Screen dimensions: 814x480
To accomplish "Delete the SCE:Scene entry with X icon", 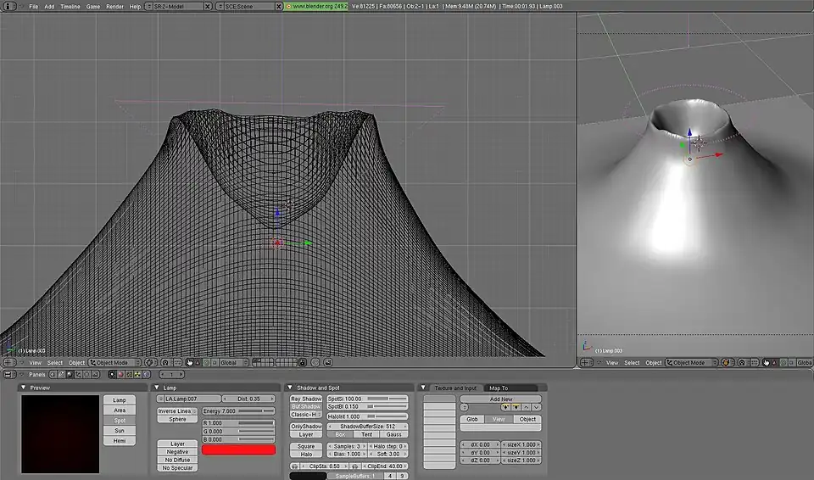I will pyautogui.click(x=281, y=6).
